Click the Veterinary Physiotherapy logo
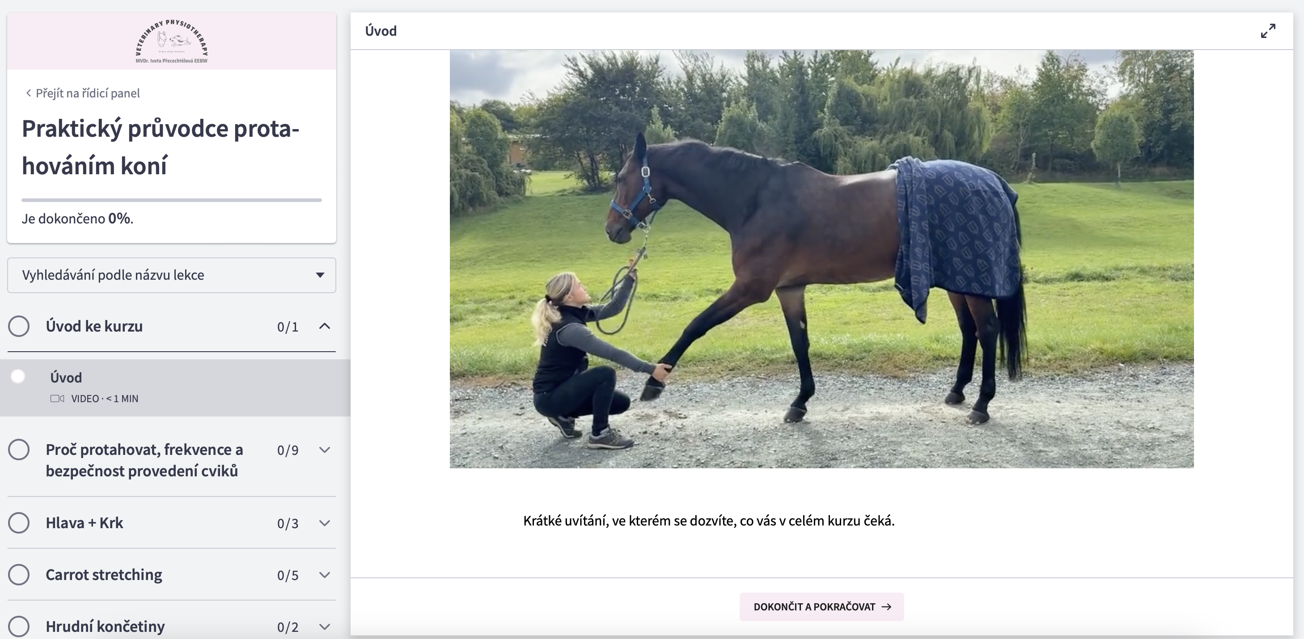The image size is (1304, 639). tap(172, 42)
